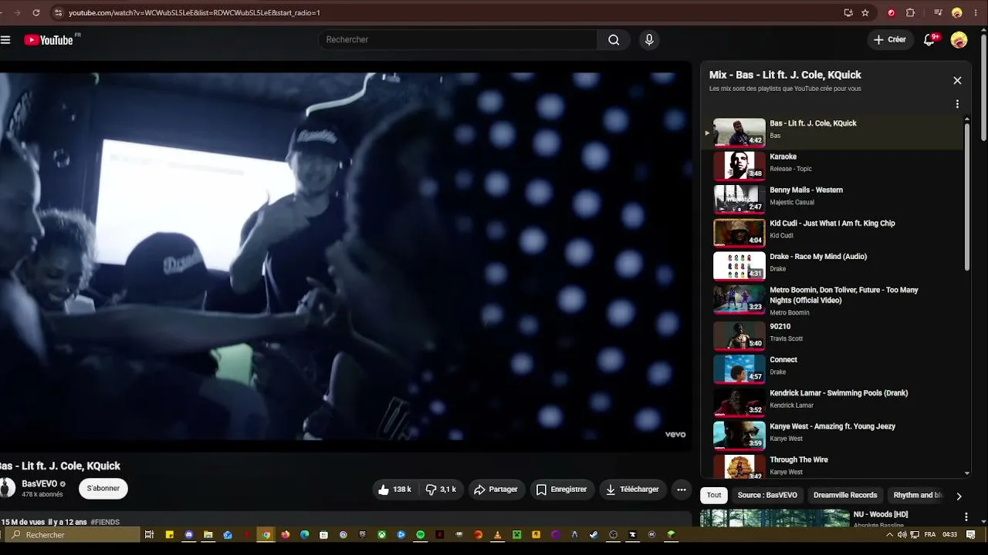Open YouTube notifications bell

[x=929, y=40]
